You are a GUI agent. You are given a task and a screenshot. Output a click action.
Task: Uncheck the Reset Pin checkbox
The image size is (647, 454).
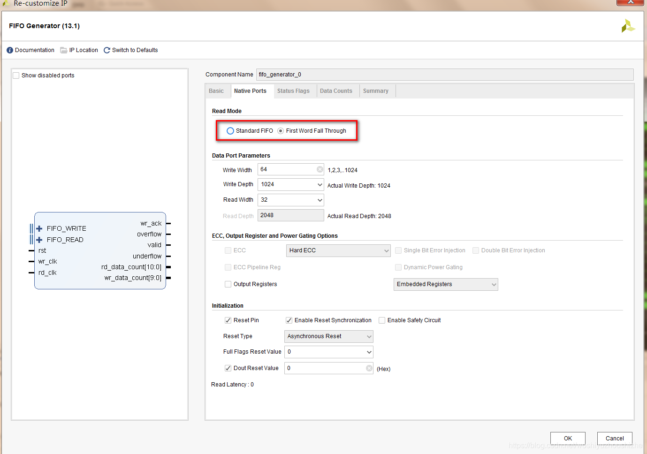228,320
